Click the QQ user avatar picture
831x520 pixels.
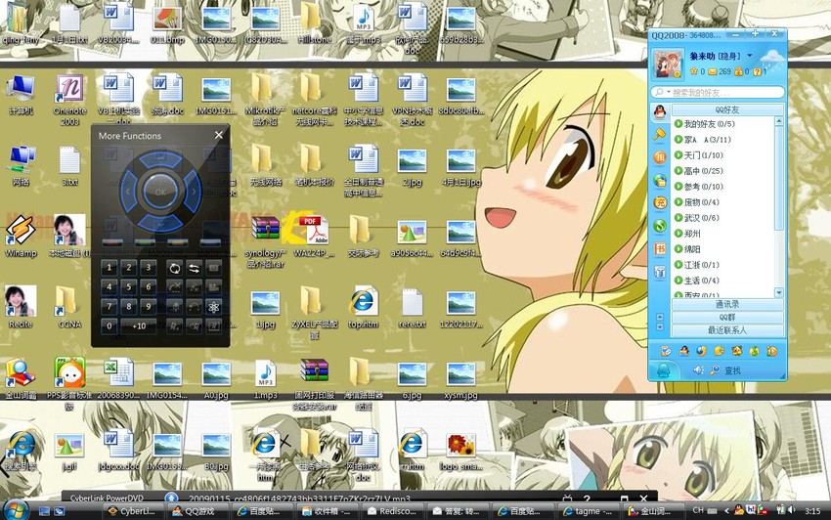coord(667,65)
